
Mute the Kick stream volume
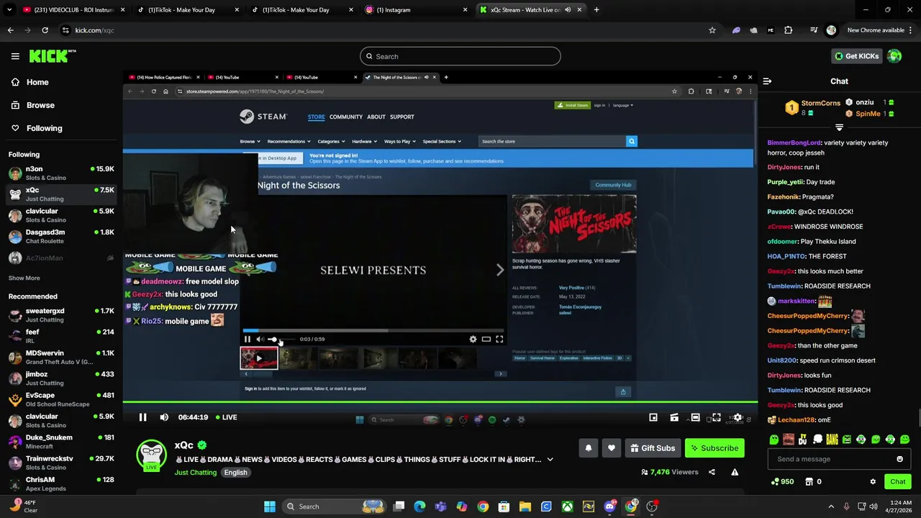[x=164, y=417]
